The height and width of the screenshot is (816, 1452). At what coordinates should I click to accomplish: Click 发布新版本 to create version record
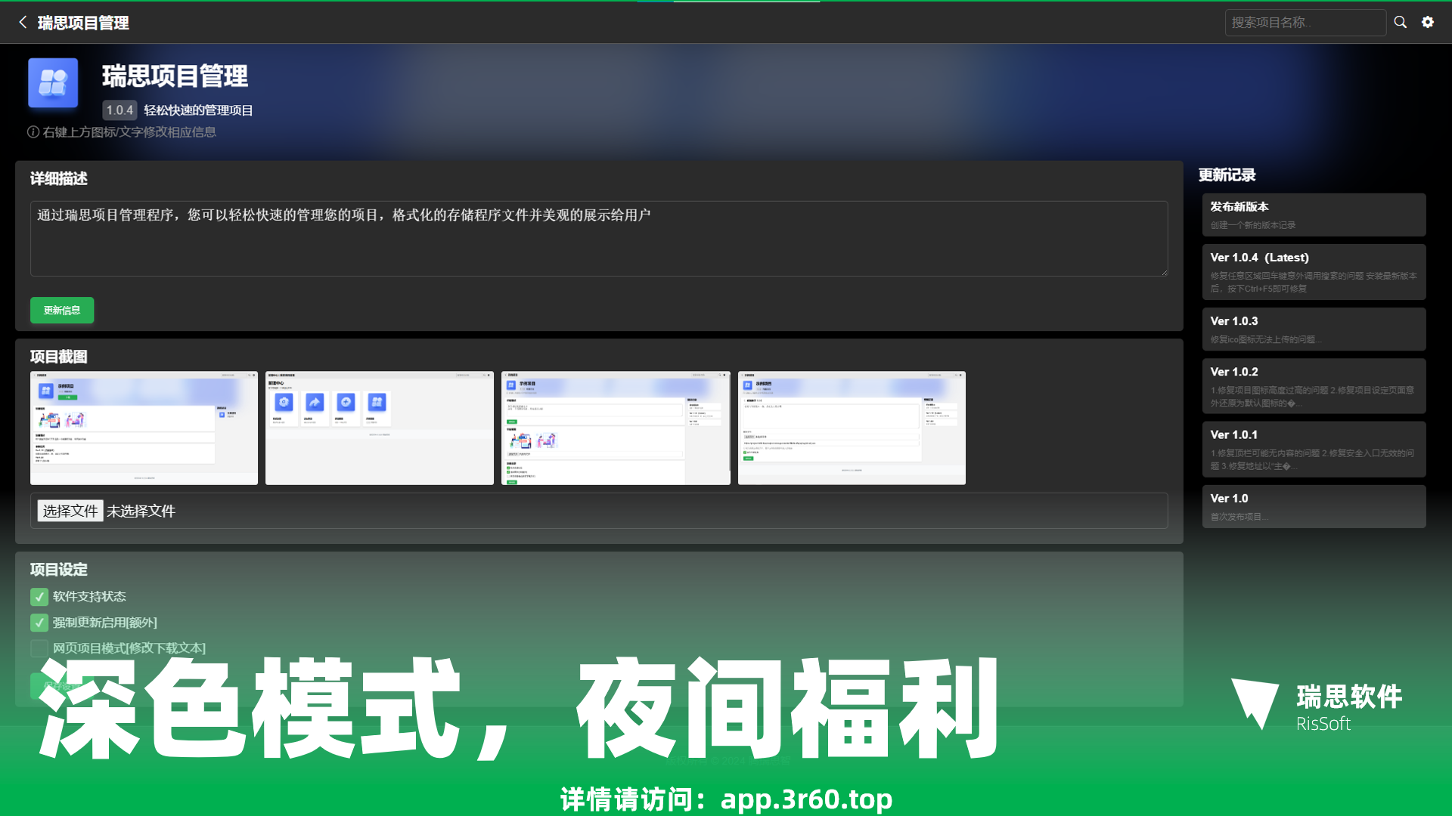click(1314, 215)
